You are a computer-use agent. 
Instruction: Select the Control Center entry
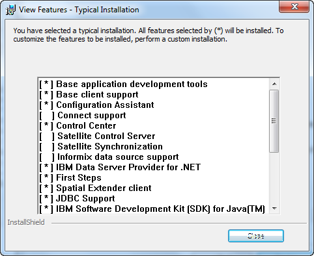[78, 126]
